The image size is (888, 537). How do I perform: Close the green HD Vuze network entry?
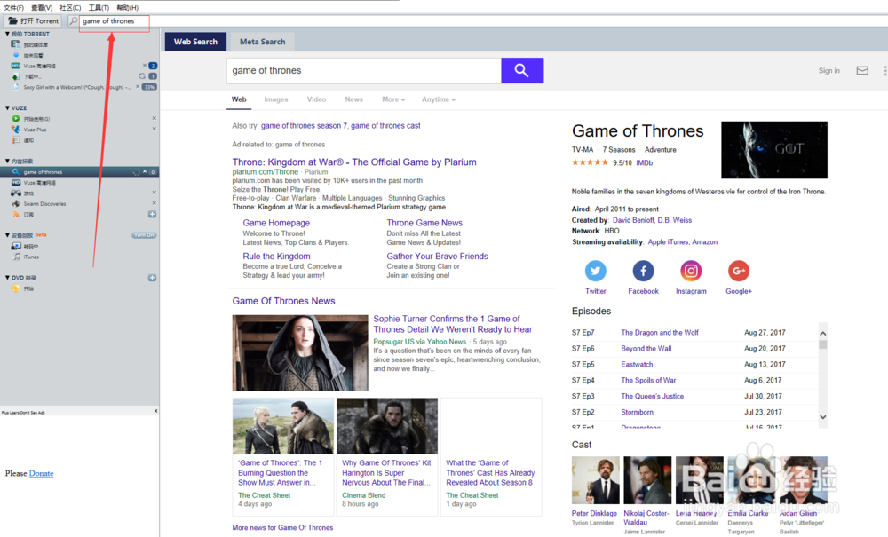click(145, 65)
